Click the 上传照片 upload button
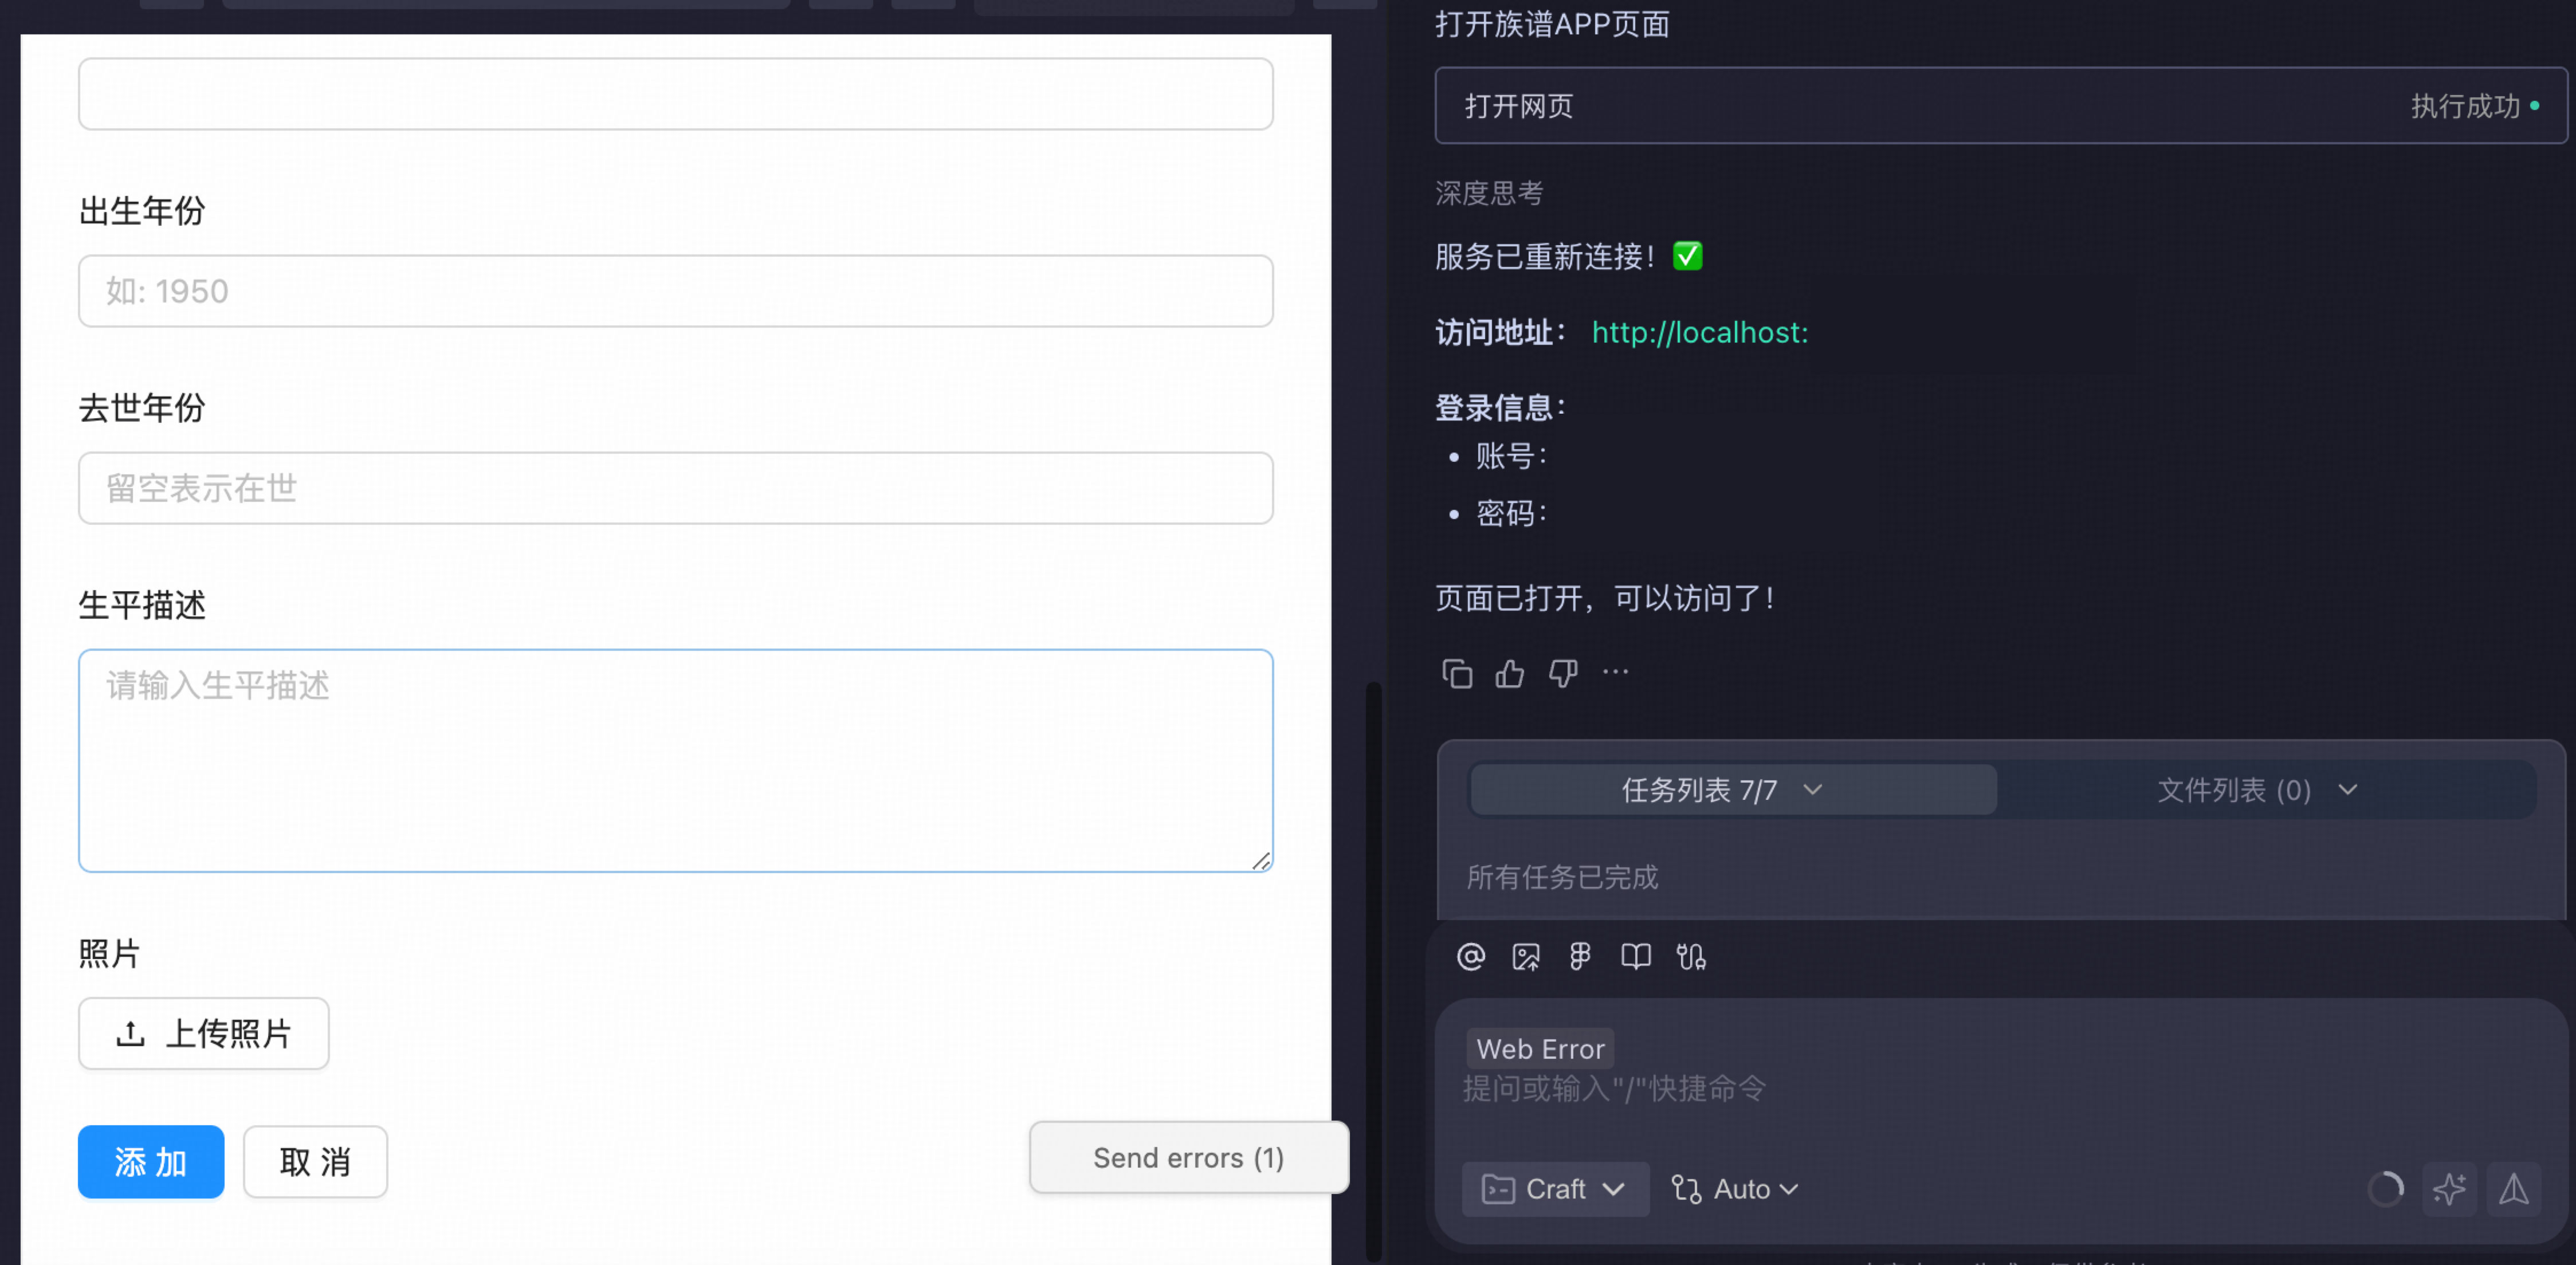2576x1265 pixels. (x=204, y=1033)
